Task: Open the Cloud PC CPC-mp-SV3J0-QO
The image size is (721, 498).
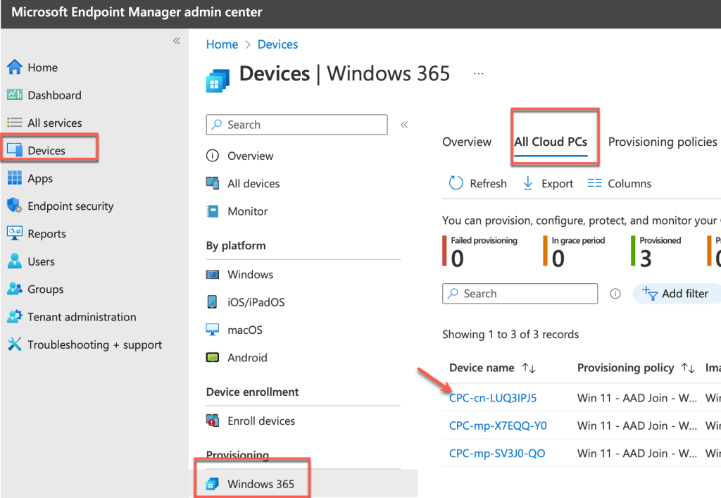Action: (x=497, y=453)
